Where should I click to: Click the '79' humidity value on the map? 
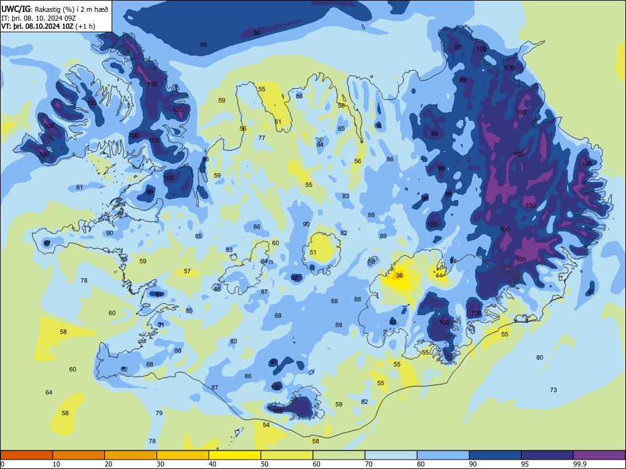click(159, 413)
